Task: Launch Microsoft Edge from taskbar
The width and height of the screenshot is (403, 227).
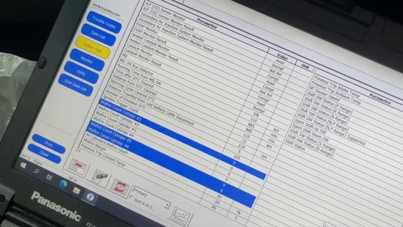Action: (63, 183)
